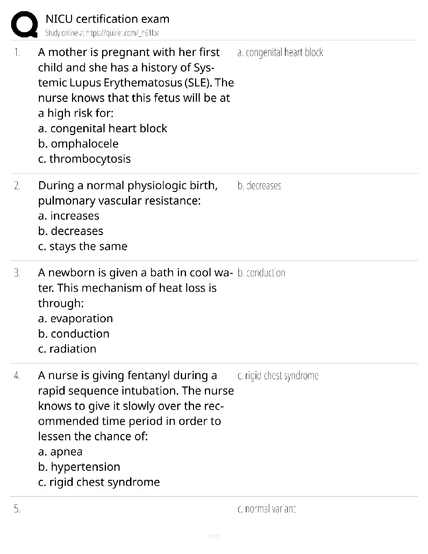Select question 2 about pulmonary vascular resistance

pos(128,193)
